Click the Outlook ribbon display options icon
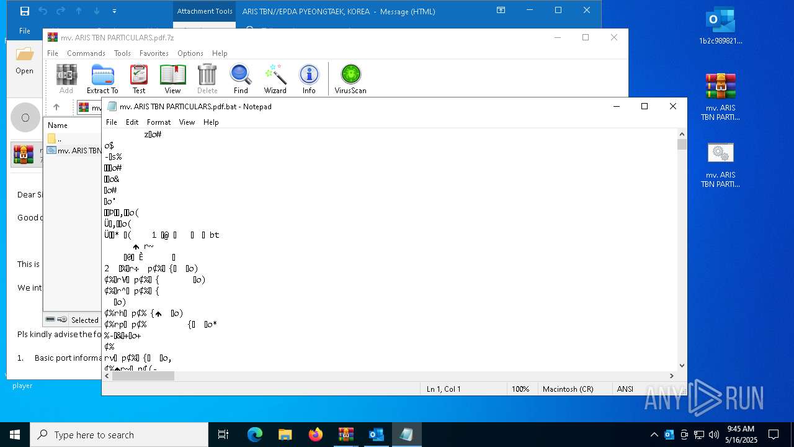 pos(501,11)
